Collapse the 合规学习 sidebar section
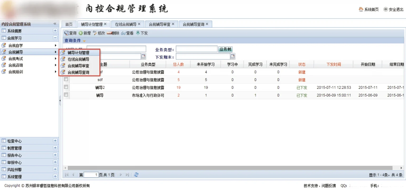 (55, 38)
